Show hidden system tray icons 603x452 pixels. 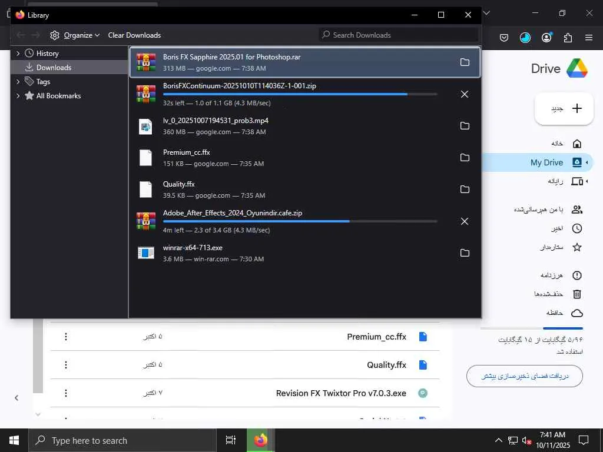click(x=498, y=440)
